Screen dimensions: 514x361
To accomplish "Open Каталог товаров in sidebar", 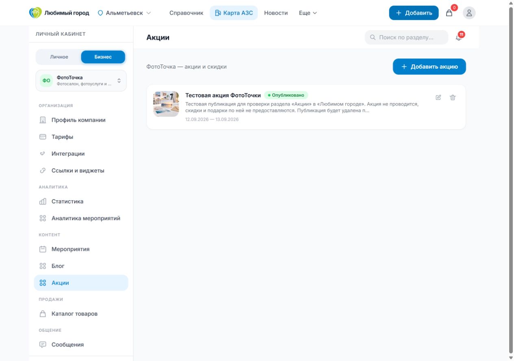I will (81, 314).
